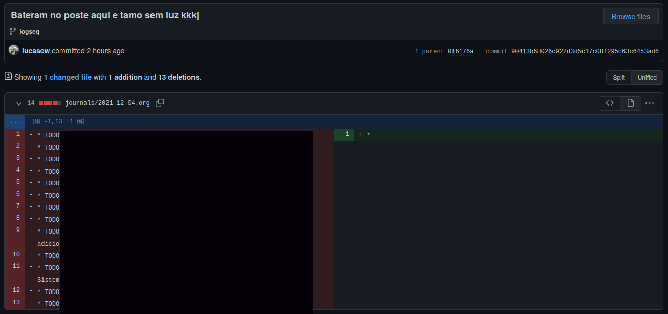Collapse the journals/2021_12_04.org diff chevron
668x314 pixels.
pyautogui.click(x=18, y=103)
